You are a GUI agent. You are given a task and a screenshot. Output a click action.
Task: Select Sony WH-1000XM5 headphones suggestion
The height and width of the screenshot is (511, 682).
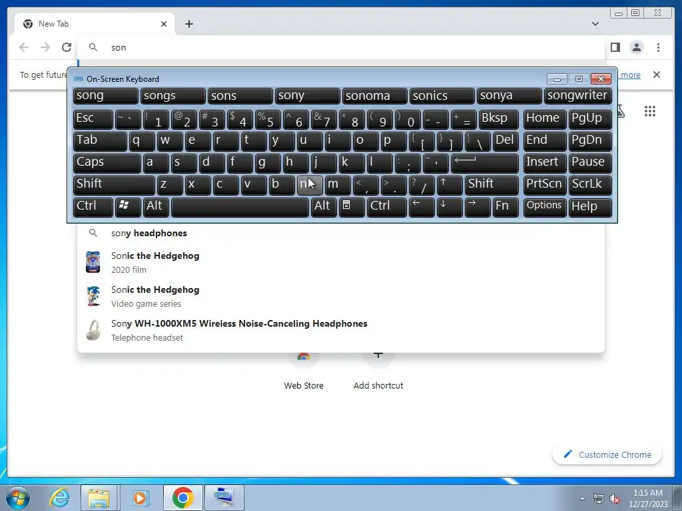pyautogui.click(x=342, y=330)
